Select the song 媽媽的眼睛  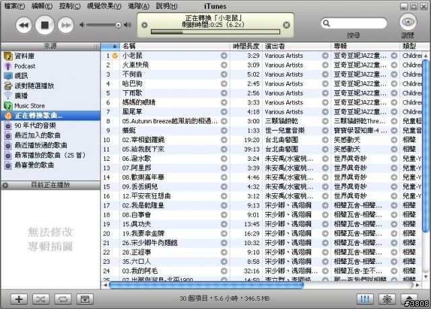(x=139, y=102)
